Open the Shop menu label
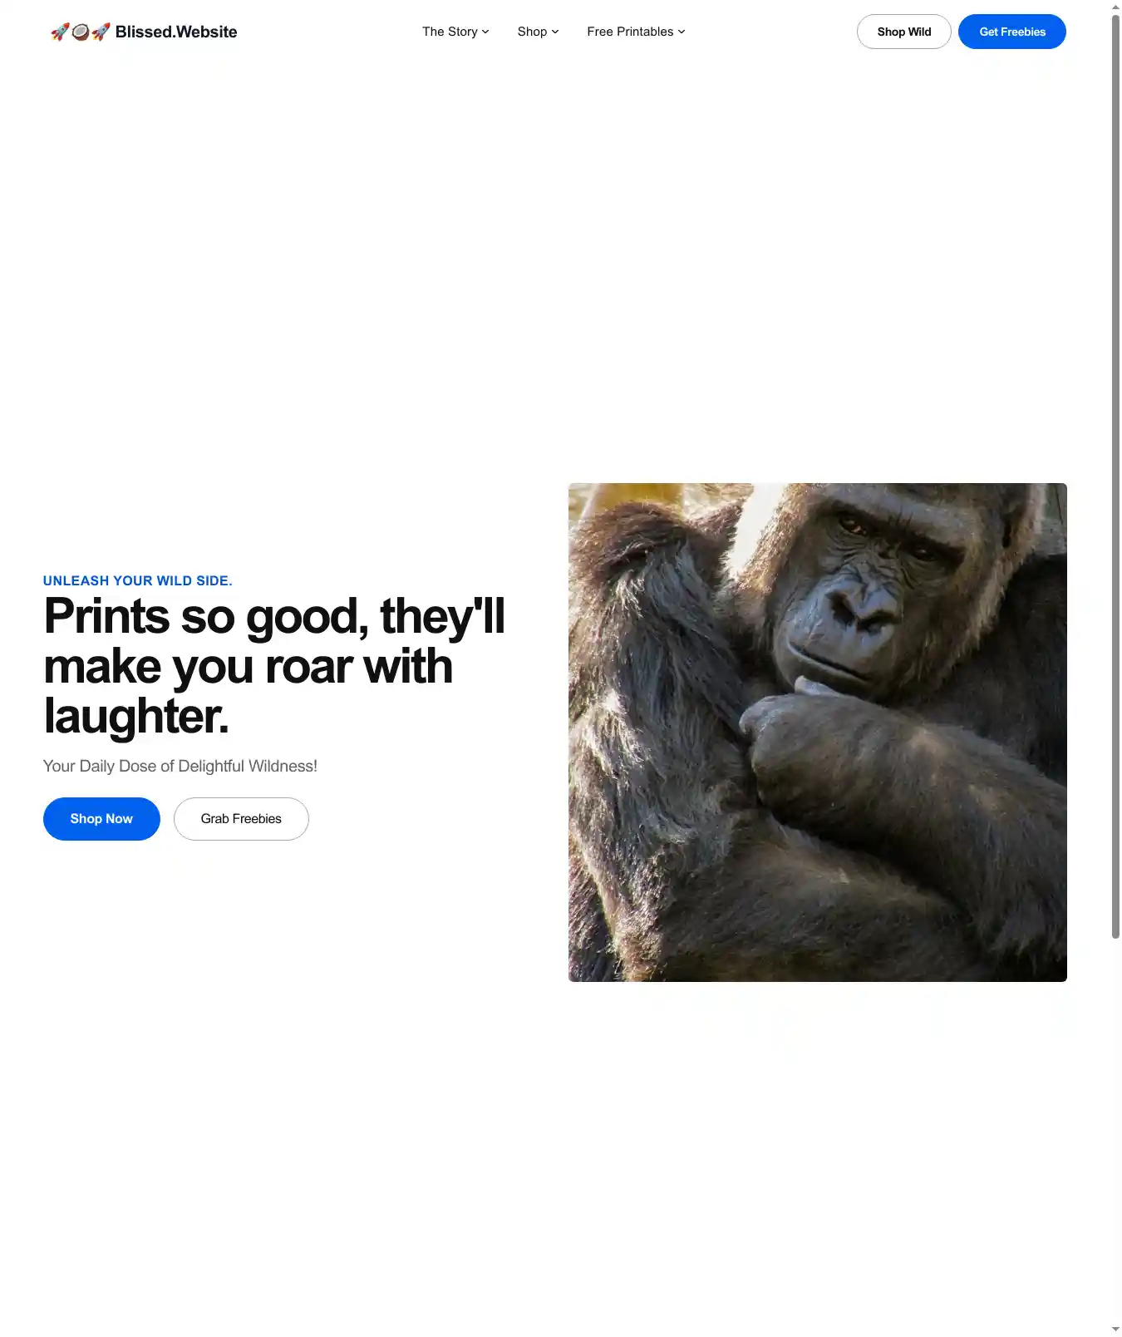Screen dimensions: 1122x1337 click(x=532, y=32)
